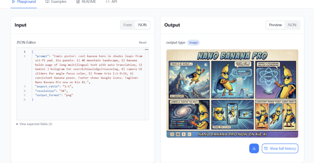314x163 pixels.
Task: Click inside the JSON editor prompt text
Action: click(x=89, y=69)
